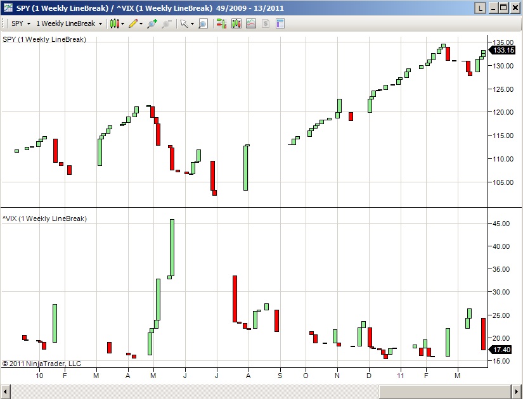Image resolution: width=523 pixels, height=399 pixels.
Task: Click the ^VIX (1 Weekly LineBreak) panel label
Action: click(45, 218)
